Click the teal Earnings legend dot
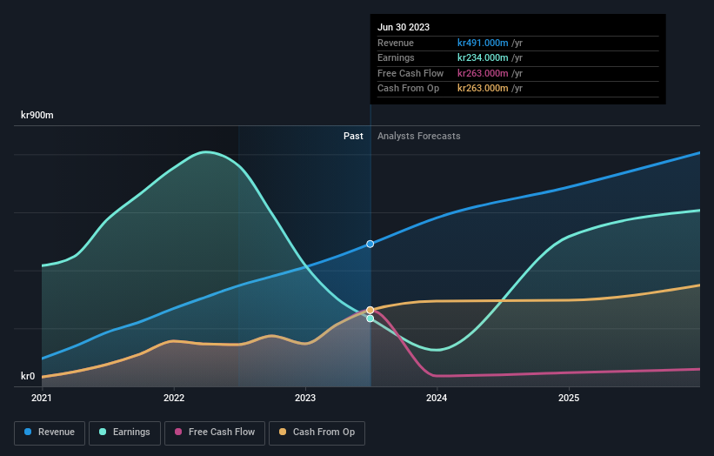 point(103,432)
